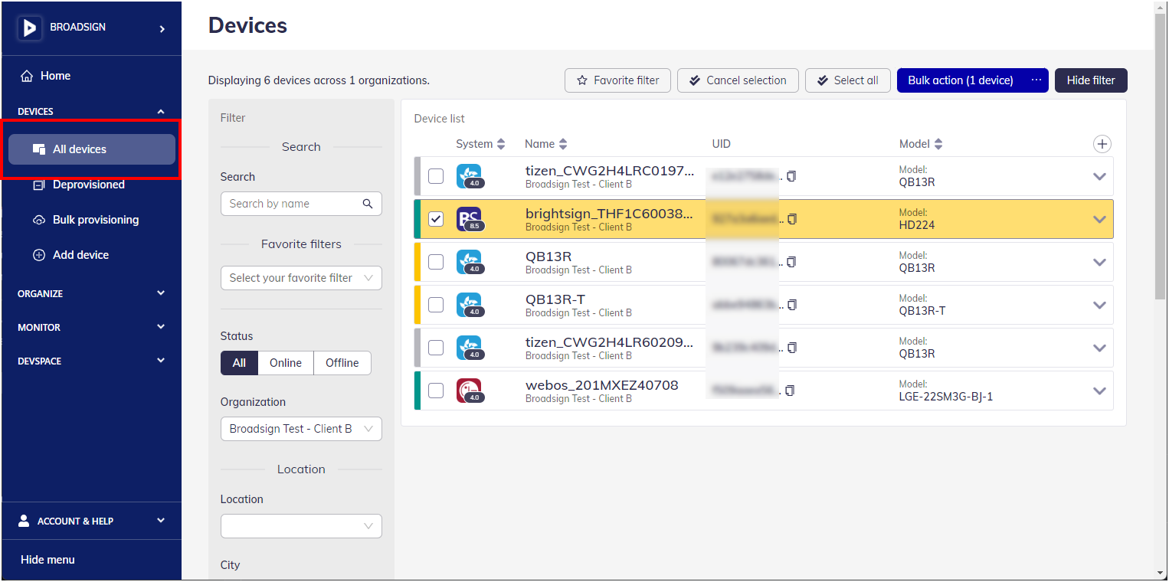Copy UID of brightsign_THF1C60038 device
1169x582 pixels.
tap(791, 219)
